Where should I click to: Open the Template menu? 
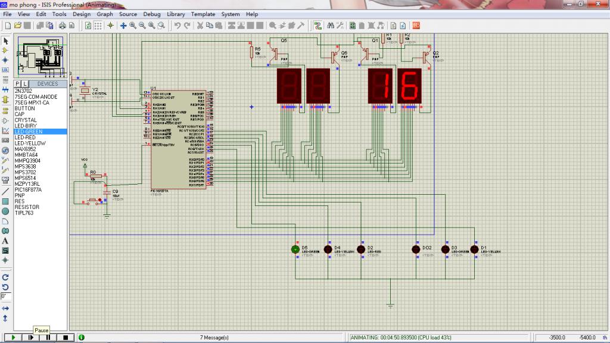coord(203,14)
